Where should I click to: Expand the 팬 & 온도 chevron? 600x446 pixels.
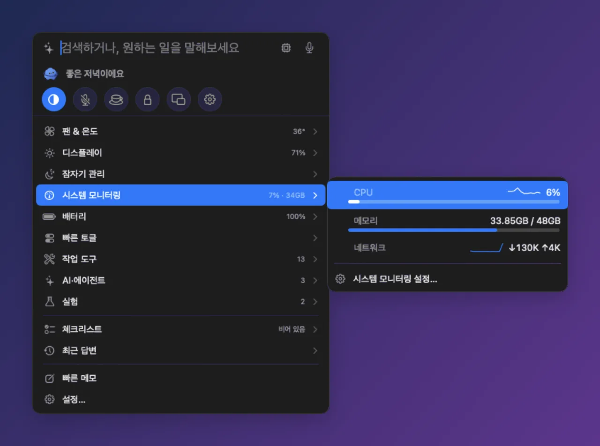click(x=315, y=132)
